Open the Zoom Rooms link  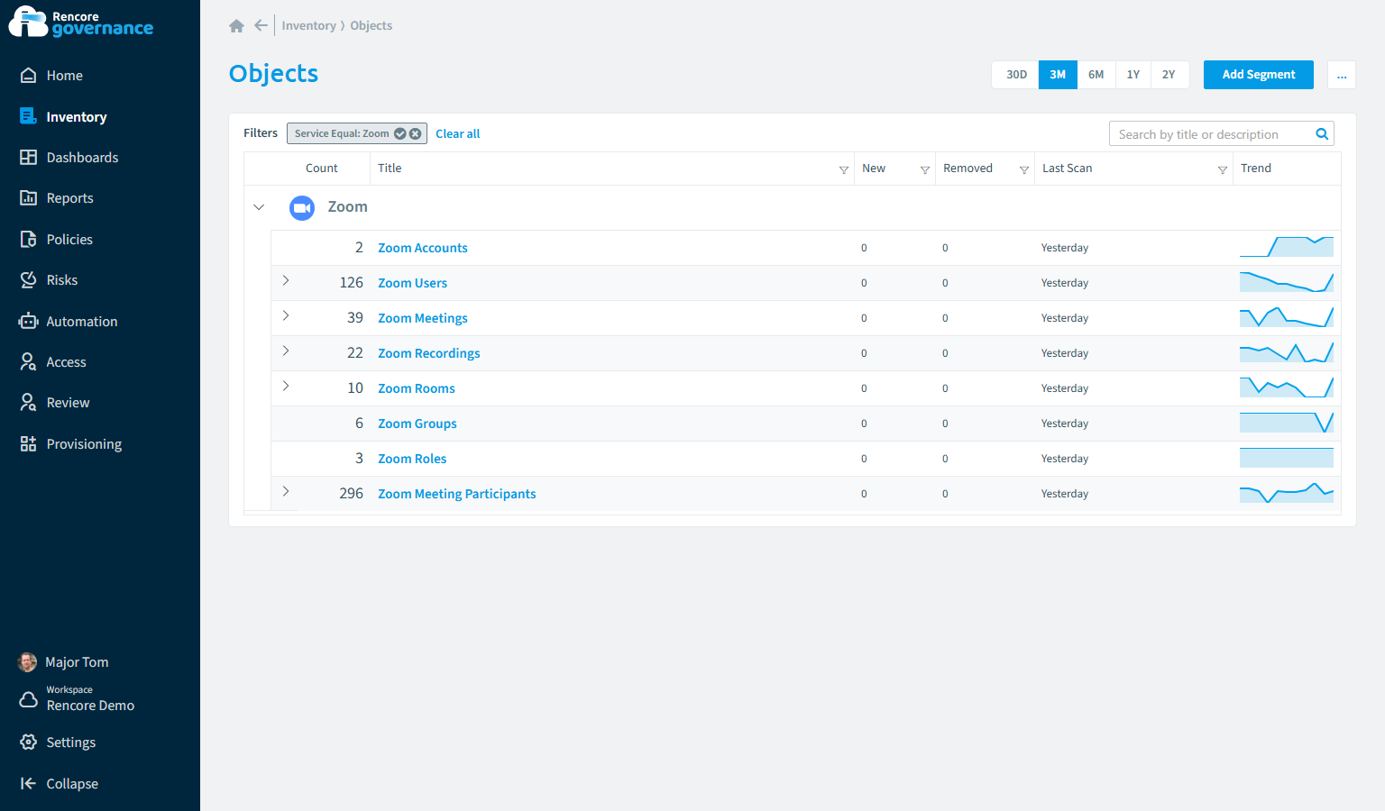tap(417, 388)
